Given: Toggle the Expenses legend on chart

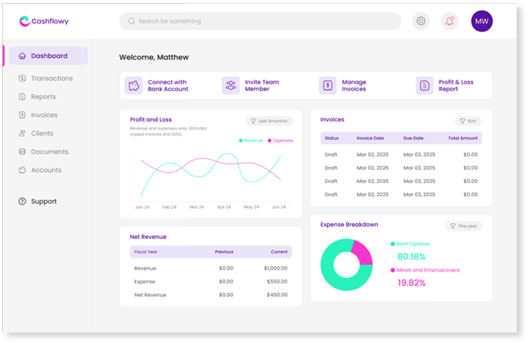Looking at the screenshot, I should point(280,140).
